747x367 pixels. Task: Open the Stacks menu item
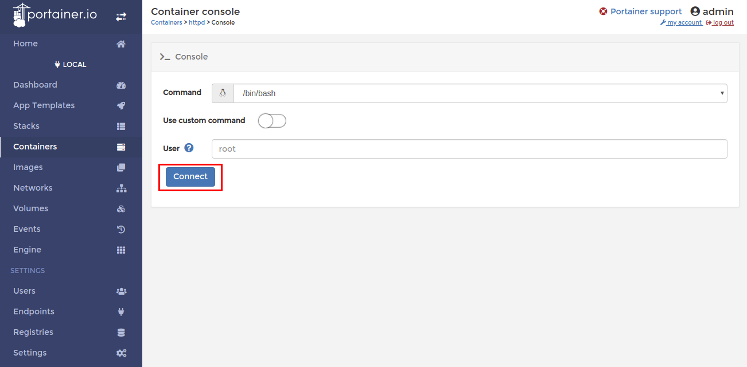click(x=26, y=126)
